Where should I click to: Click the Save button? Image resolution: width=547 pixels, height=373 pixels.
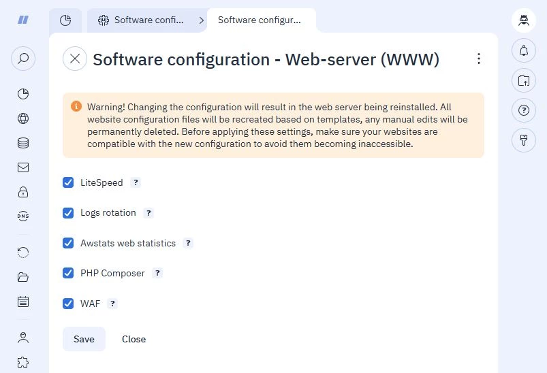coord(84,339)
